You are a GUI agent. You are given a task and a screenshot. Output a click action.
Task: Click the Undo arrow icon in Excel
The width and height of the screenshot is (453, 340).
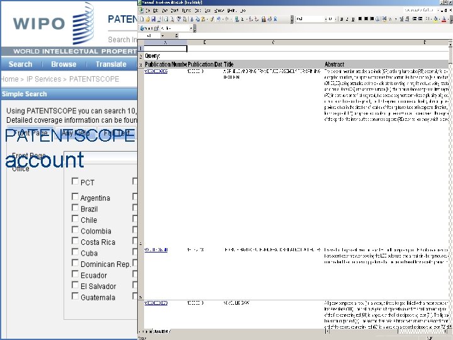218,19
